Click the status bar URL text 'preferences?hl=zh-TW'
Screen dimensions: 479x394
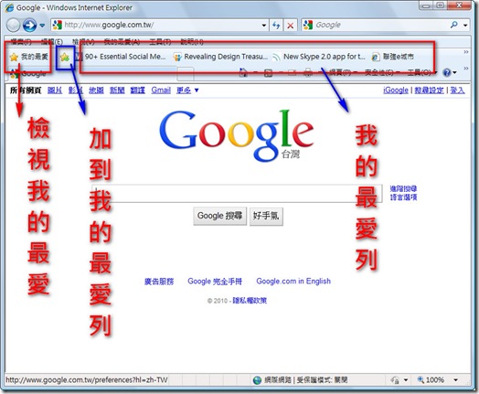pos(131,380)
